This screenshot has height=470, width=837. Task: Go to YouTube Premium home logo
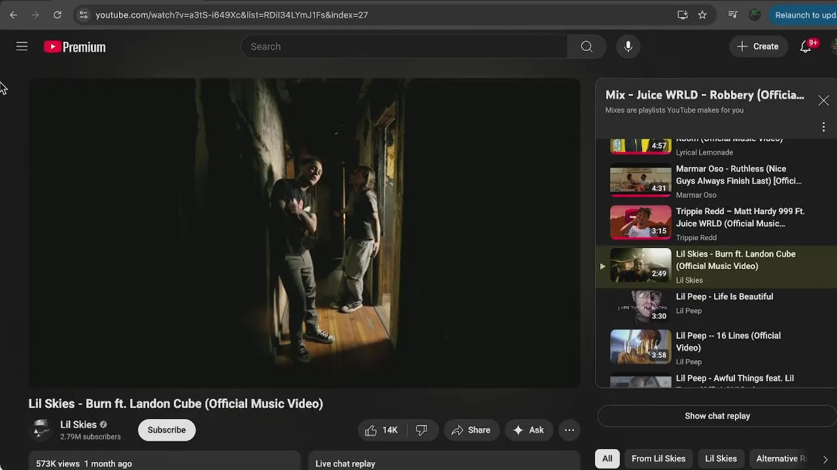pos(75,47)
